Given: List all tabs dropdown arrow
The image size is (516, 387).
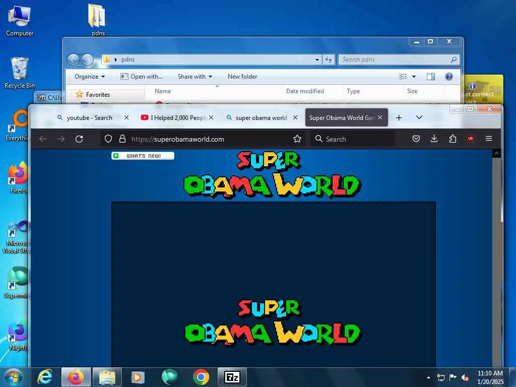Looking at the screenshot, I should click(x=419, y=117).
